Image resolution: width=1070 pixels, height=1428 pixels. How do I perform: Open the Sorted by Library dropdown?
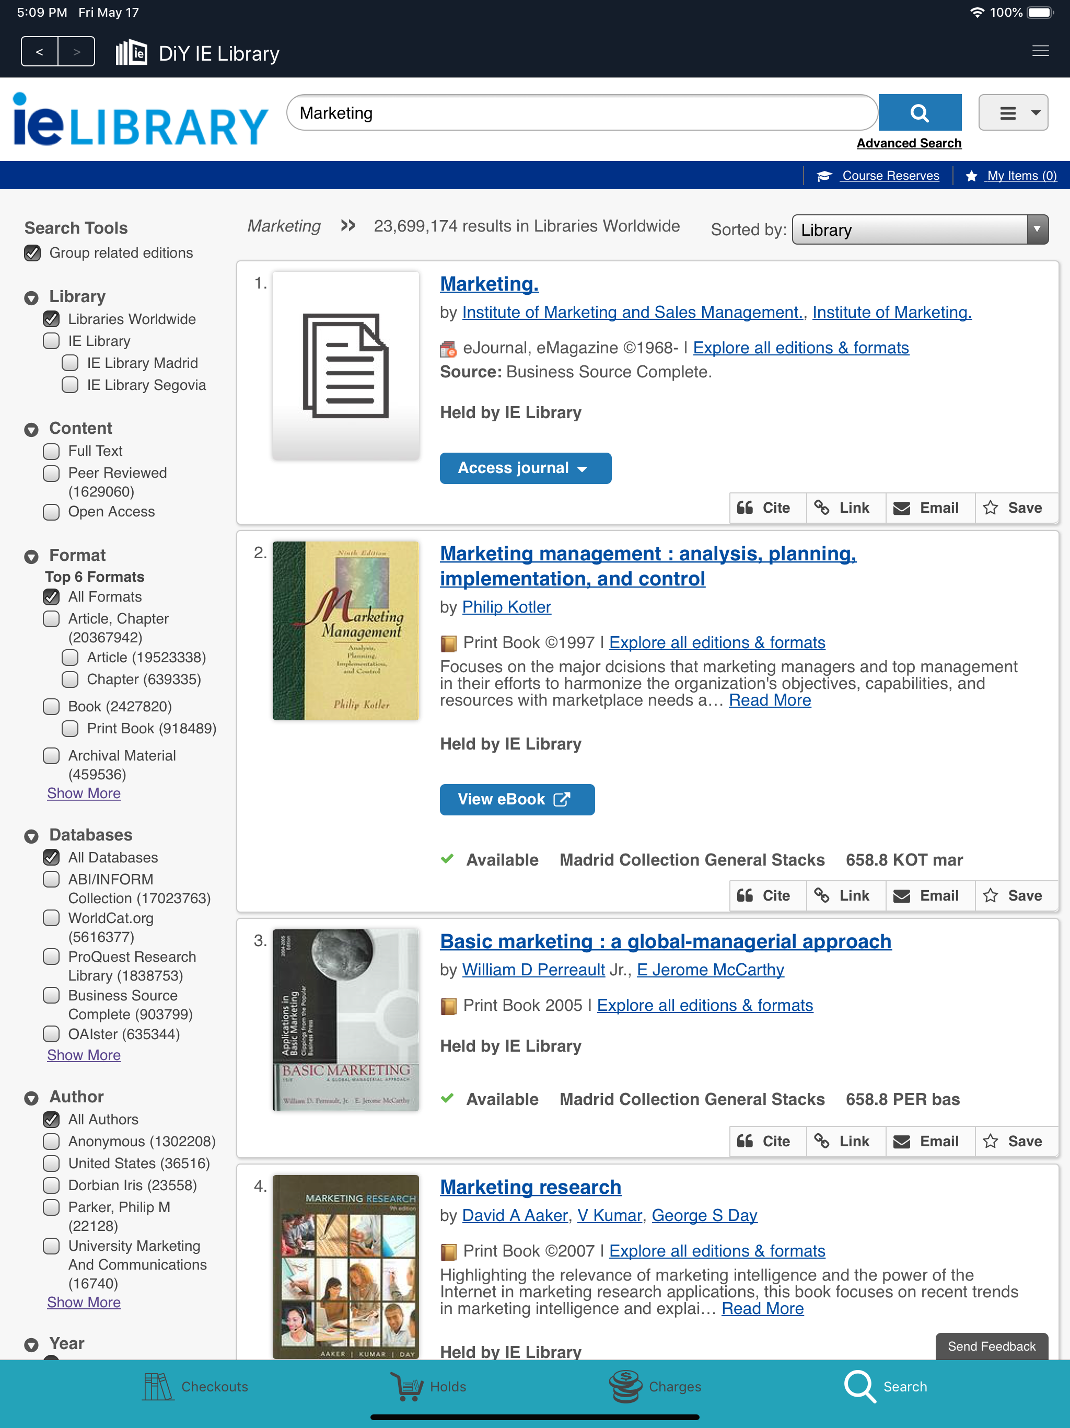(x=920, y=230)
